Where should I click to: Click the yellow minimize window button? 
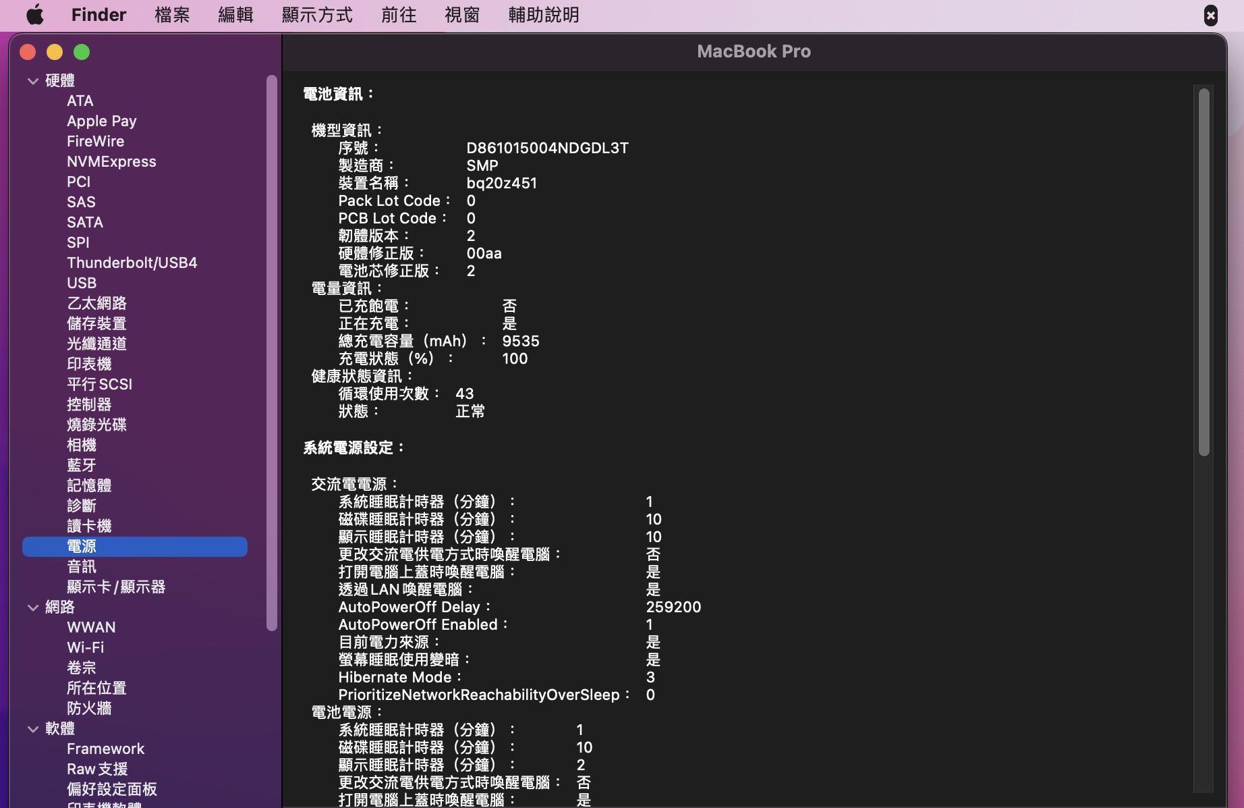55,52
